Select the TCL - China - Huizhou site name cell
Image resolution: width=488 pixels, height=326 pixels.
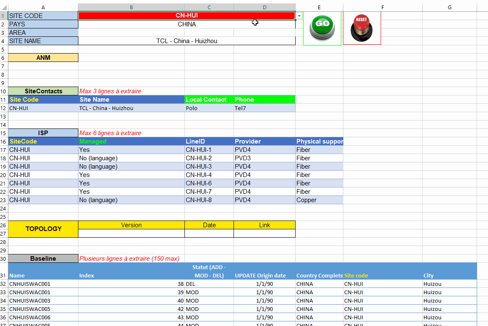187,41
